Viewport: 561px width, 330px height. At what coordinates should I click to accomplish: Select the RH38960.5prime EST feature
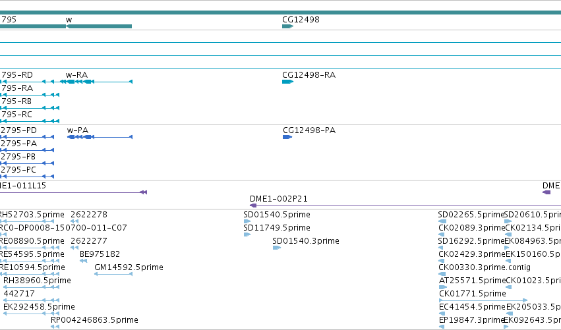pyautogui.click(x=31, y=287)
